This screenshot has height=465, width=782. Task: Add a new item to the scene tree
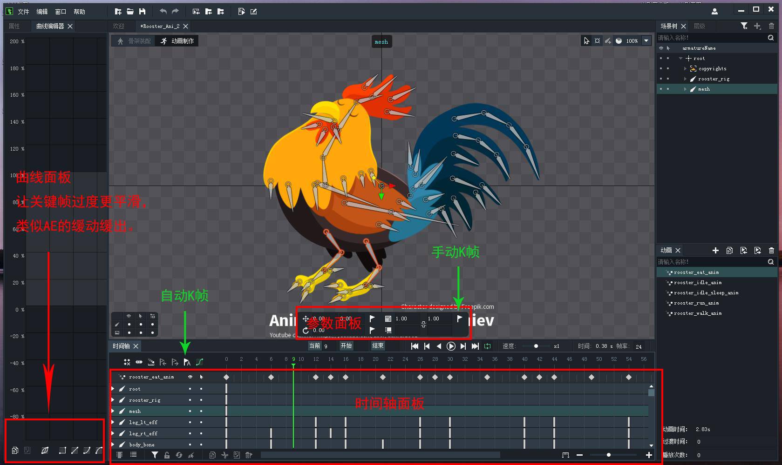pos(757,26)
